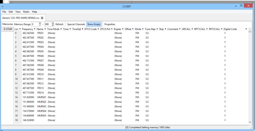Click the vertical scrollbar down arrow

pyautogui.click(x=250, y=122)
